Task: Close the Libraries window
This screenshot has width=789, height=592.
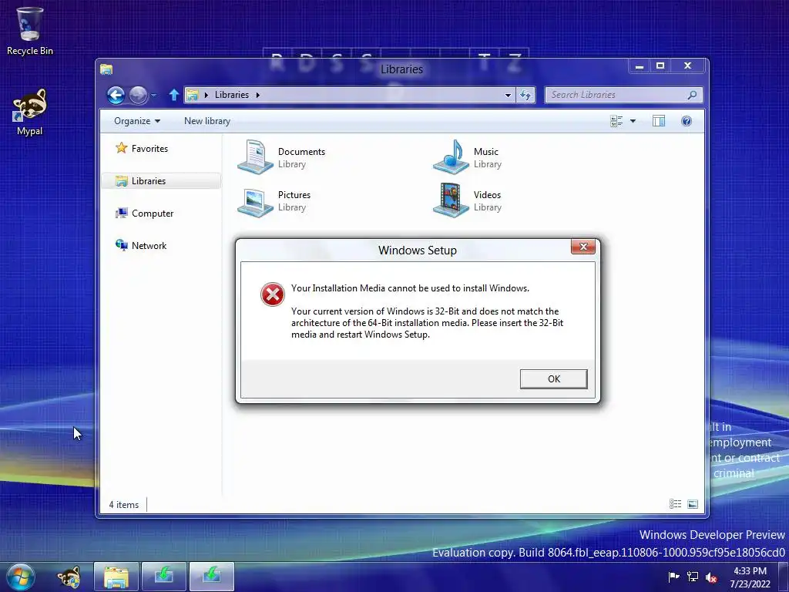Action: [x=687, y=66]
